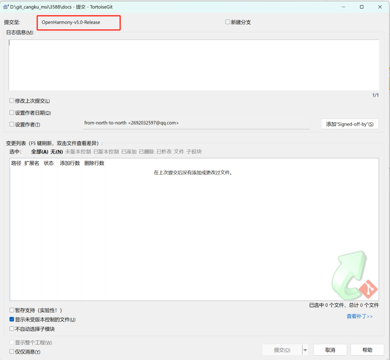
Task: Enable the 新建分支 checkbox
Action: (x=228, y=22)
